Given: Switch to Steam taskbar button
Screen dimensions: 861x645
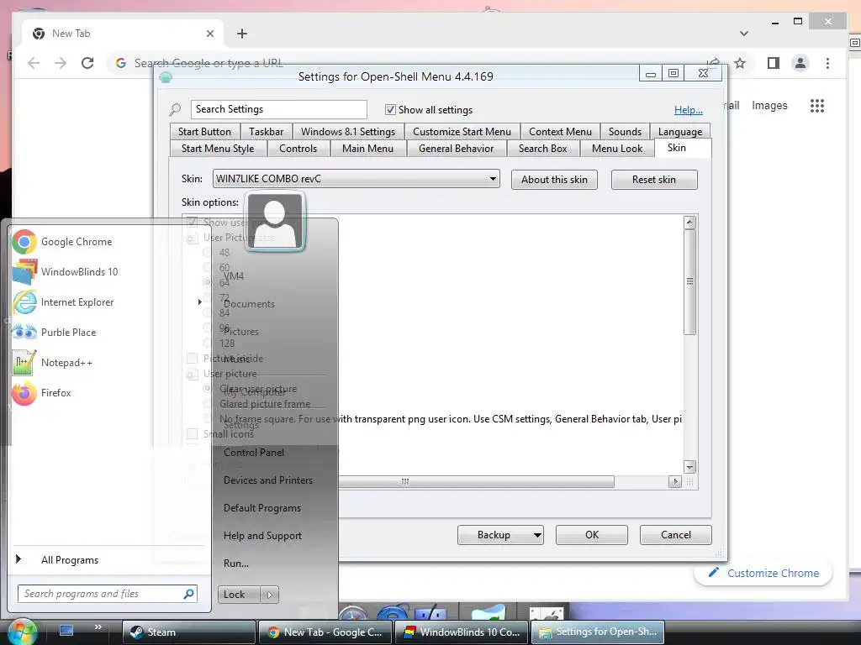Looking at the screenshot, I should point(188,632).
